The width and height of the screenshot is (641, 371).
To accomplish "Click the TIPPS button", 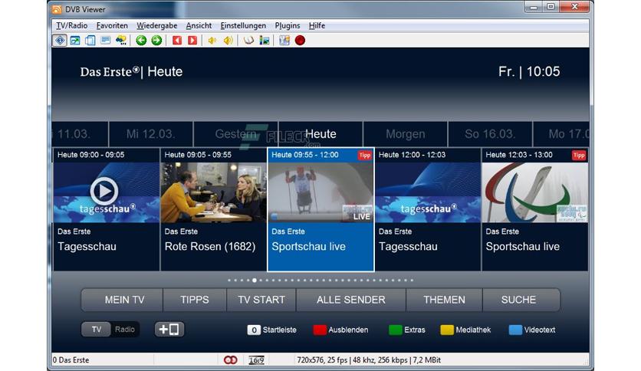I will pos(195,300).
